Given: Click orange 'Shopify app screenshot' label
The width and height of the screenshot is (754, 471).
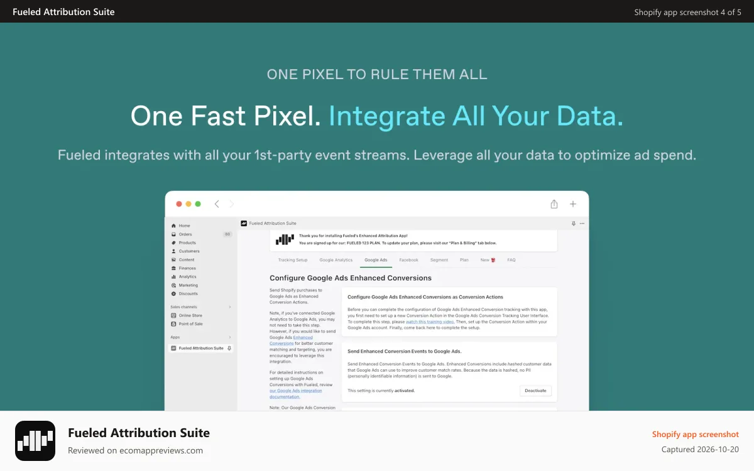Looking at the screenshot, I should point(696,435).
